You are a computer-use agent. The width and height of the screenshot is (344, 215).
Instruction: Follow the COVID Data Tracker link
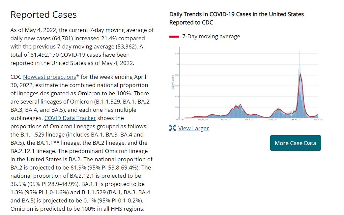coord(70,118)
